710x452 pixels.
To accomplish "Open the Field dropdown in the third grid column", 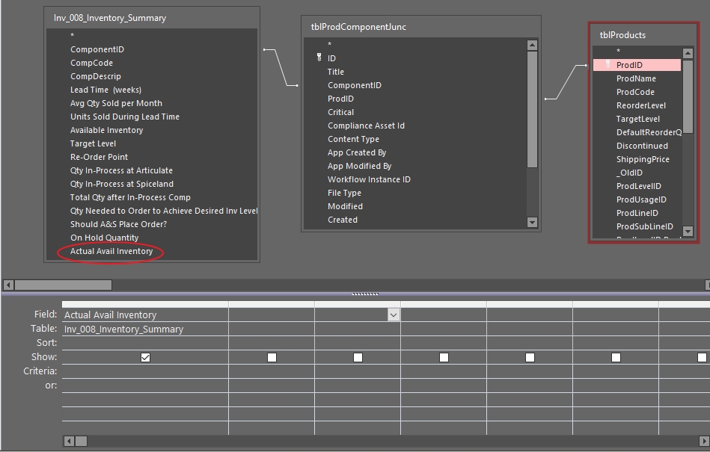I will pos(394,315).
